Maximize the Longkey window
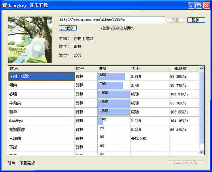The height and width of the screenshot is (172, 212). (x=199, y=5)
